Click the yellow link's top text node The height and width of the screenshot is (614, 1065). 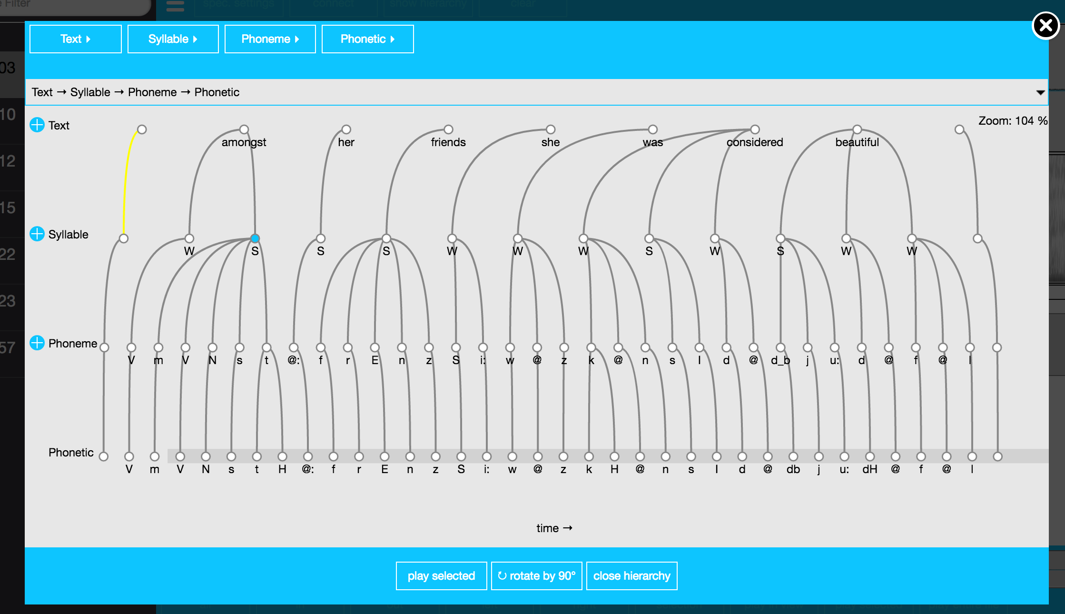tap(142, 129)
